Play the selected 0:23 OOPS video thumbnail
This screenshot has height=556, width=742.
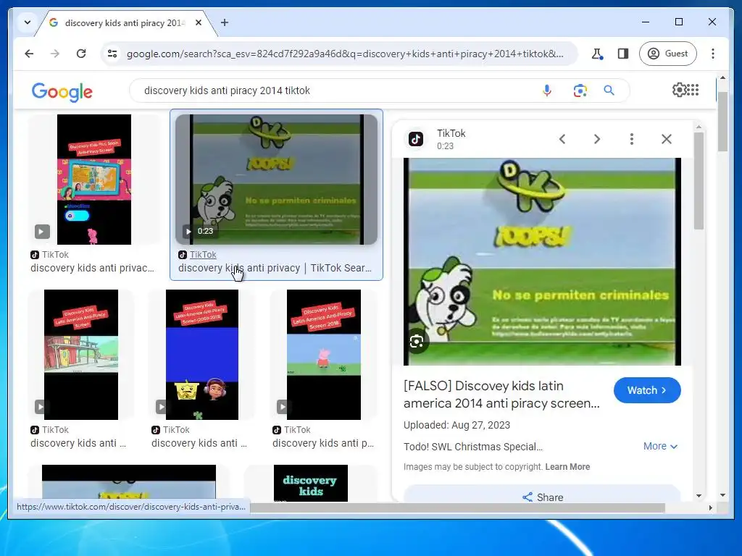coord(276,180)
